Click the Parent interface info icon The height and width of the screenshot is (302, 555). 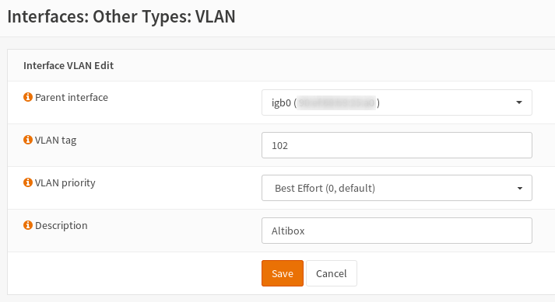click(x=27, y=97)
